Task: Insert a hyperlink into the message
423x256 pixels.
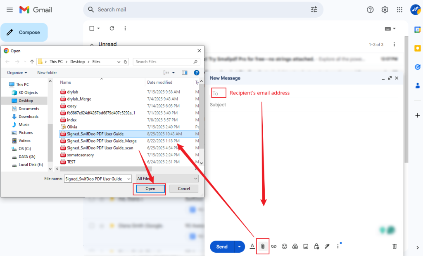Action: click(x=273, y=246)
